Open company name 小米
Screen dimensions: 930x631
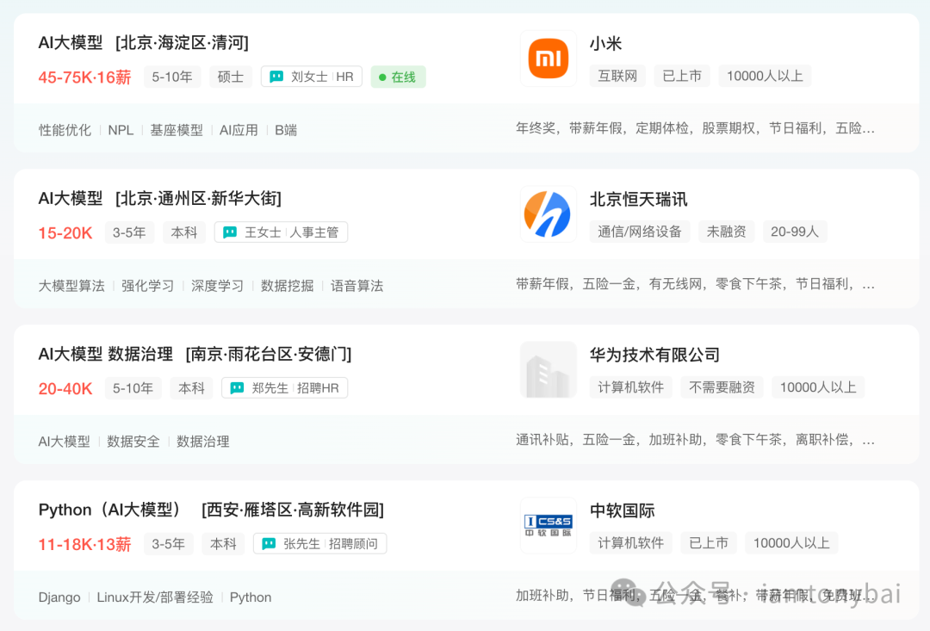point(605,43)
